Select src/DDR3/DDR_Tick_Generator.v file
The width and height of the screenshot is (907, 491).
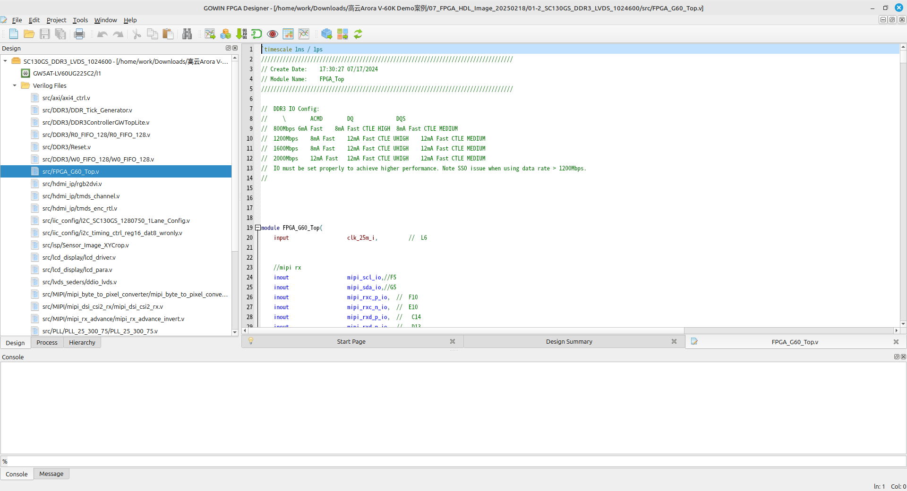pyautogui.click(x=87, y=110)
